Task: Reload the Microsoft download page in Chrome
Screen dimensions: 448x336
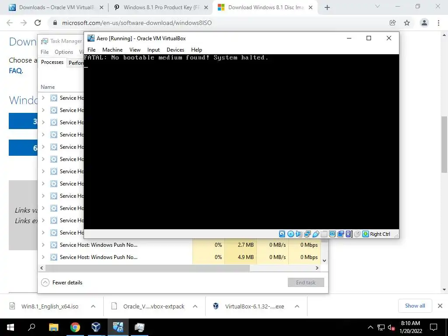Action: (x=38, y=23)
